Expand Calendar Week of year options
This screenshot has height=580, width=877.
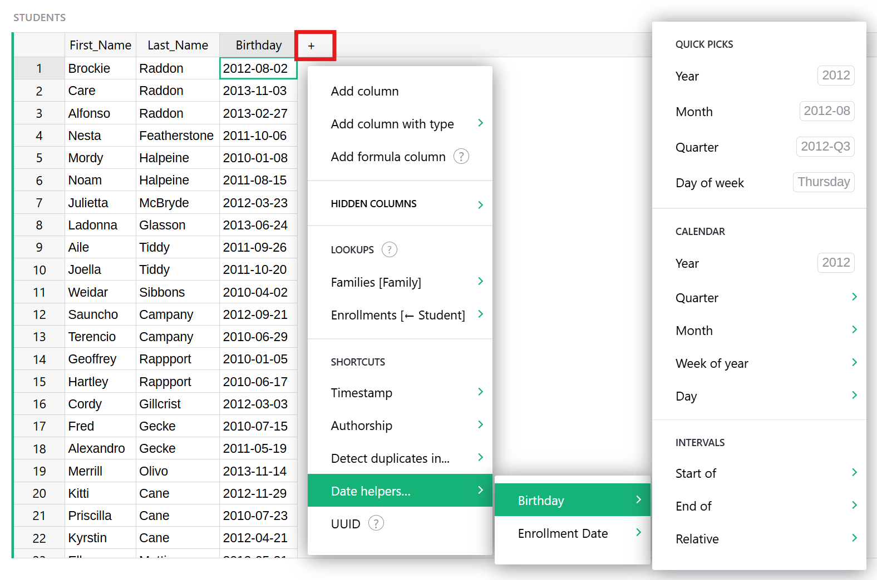pyautogui.click(x=759, y=363)
